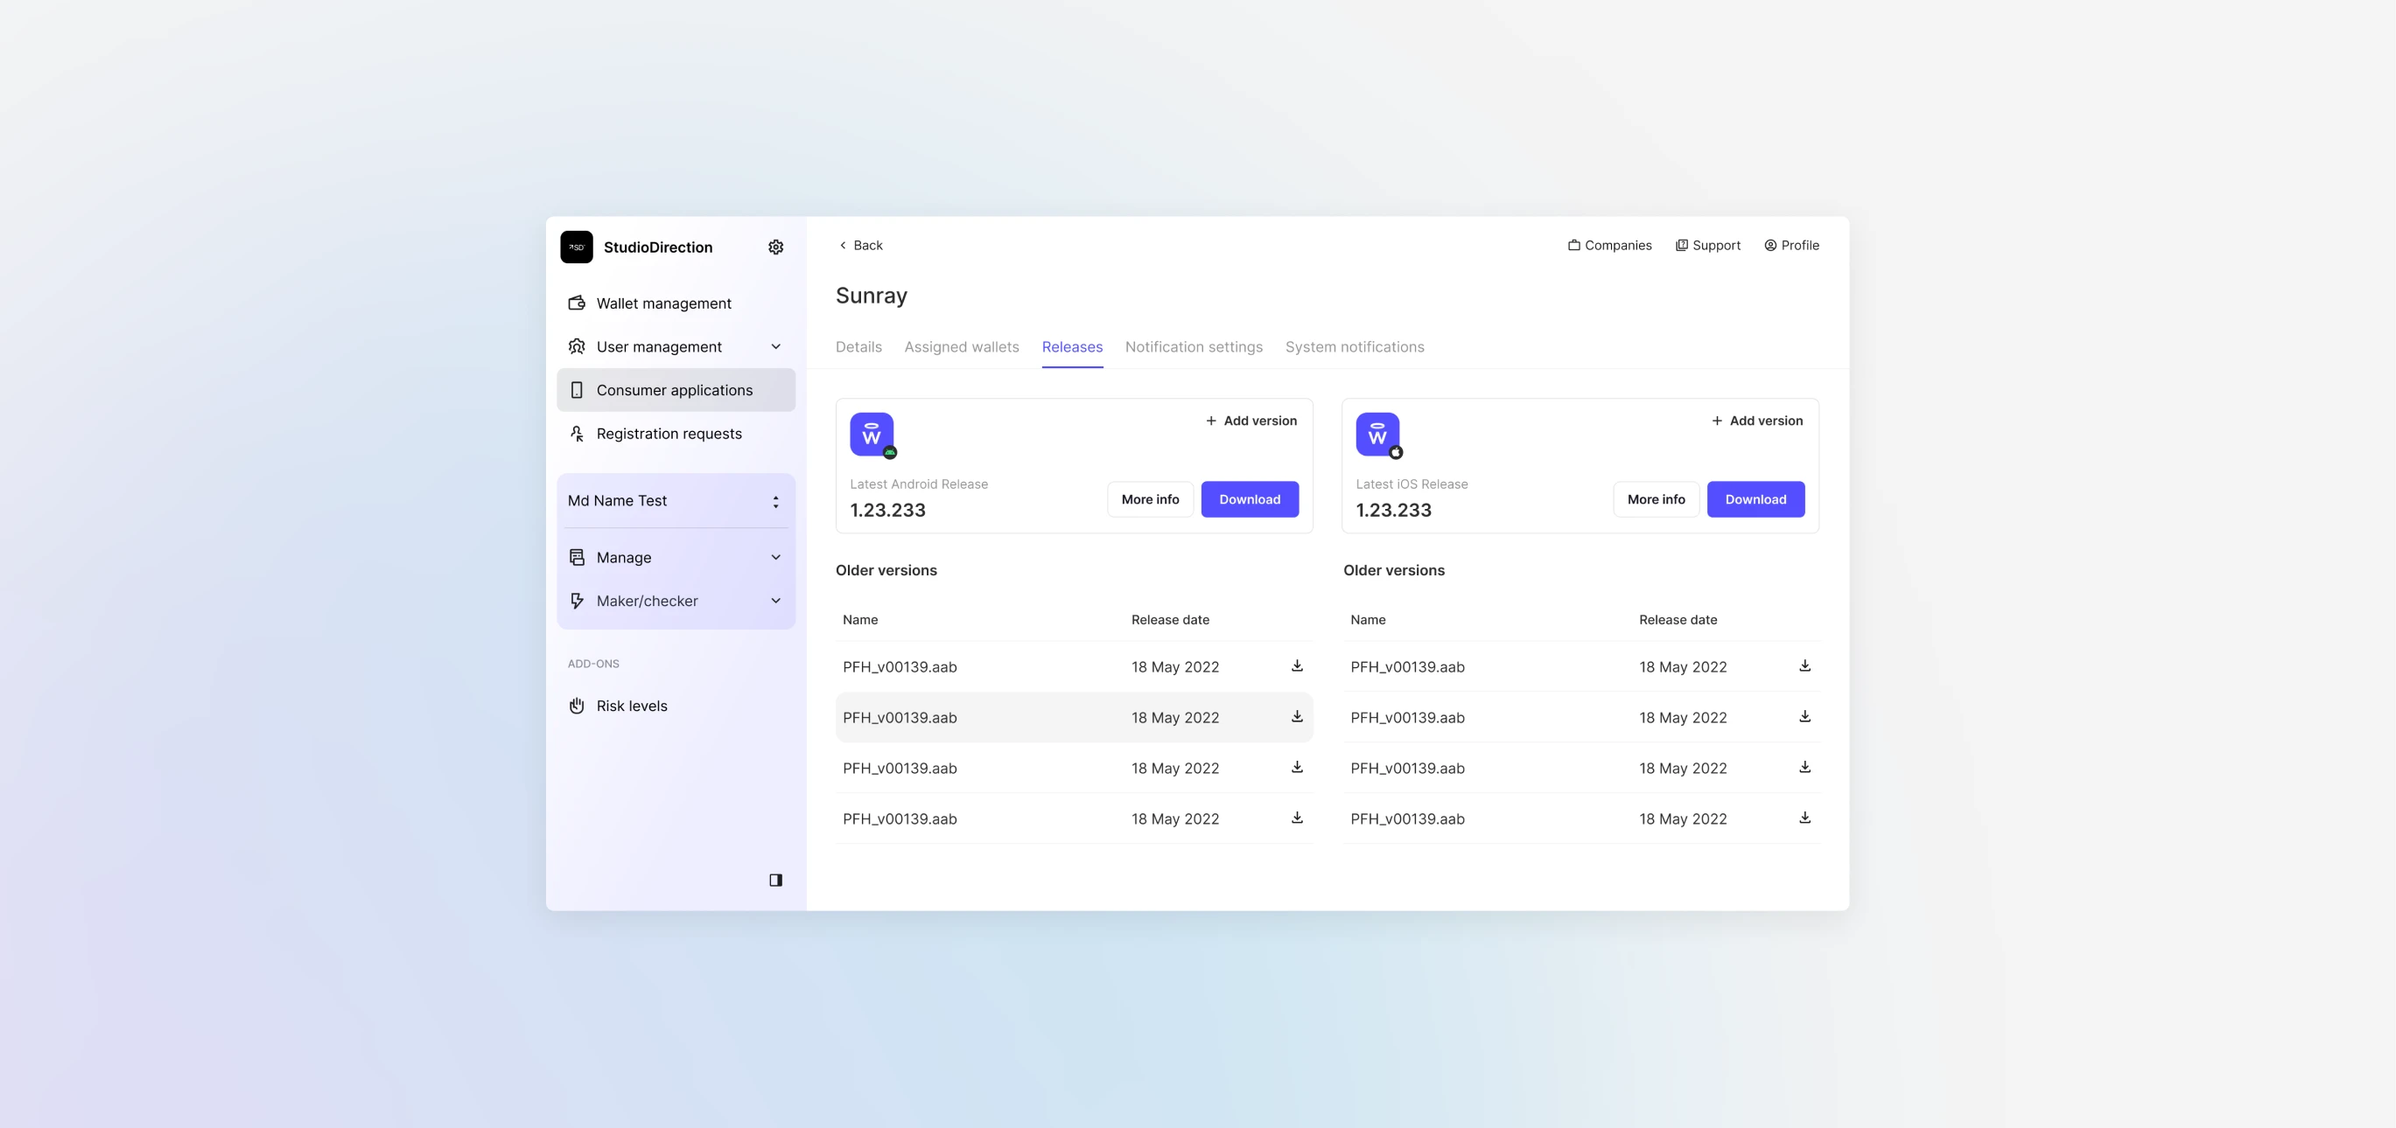
Task: Click the iOS app icon
Action: click(1377, 434)
